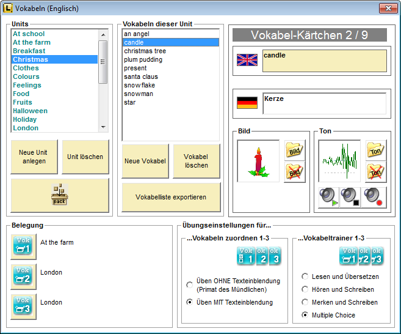Screen dimensions: 401x334
Task: Load a picture with the Bild folder icon
Action: pos(295,150)
